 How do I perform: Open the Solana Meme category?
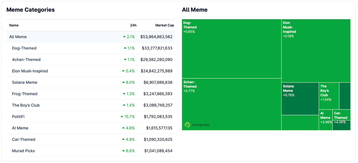point(25,82)
